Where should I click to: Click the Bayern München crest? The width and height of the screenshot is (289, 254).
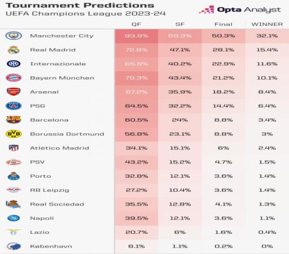pyautogui.click(x=13, y=78)
